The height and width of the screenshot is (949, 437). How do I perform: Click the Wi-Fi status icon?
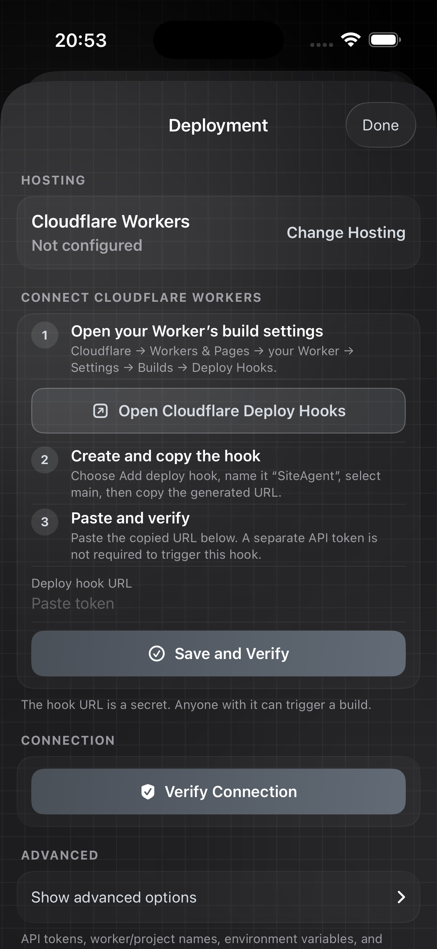pyautogui.click(x=351, y=40)
